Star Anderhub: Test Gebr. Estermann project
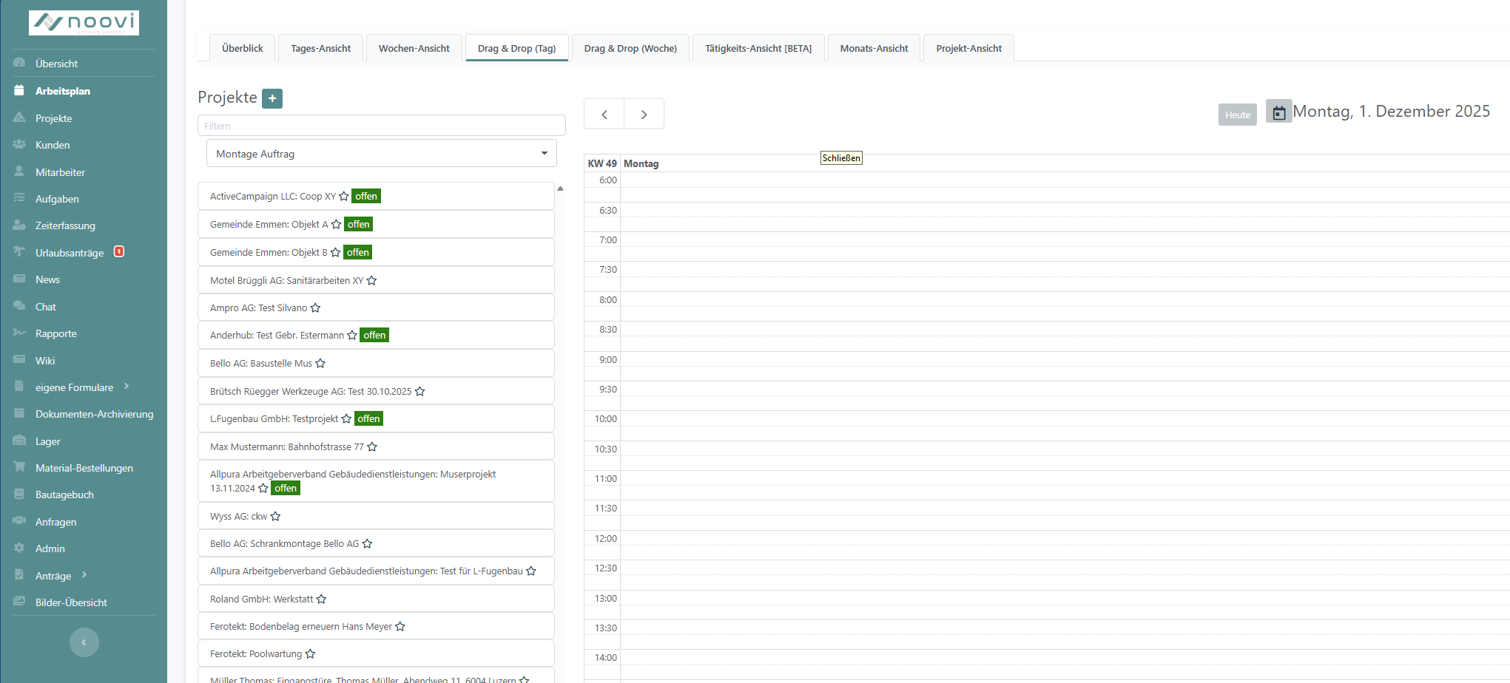1510x683 pixels. tap(352, 336)
